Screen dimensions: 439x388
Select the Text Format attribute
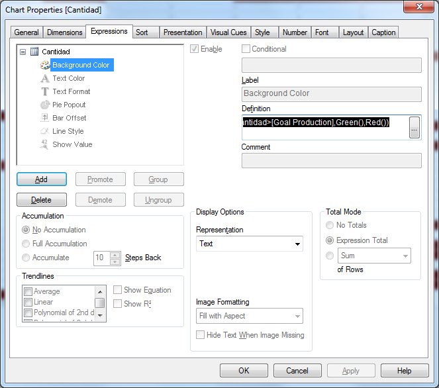point(72,91)
